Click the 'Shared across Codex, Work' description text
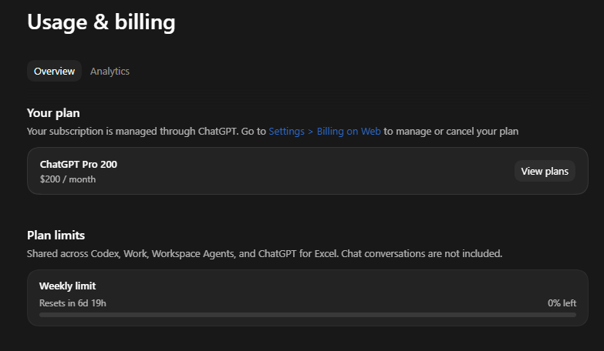Viewport: 604px width, 351px height. coord(87,254)
